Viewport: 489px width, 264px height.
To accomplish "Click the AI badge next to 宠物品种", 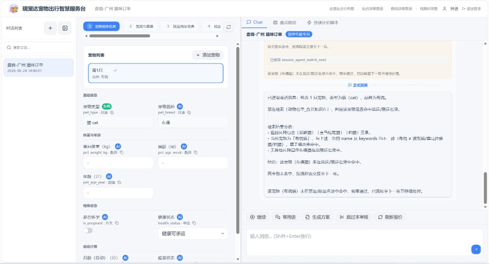I will pos(180,106).
